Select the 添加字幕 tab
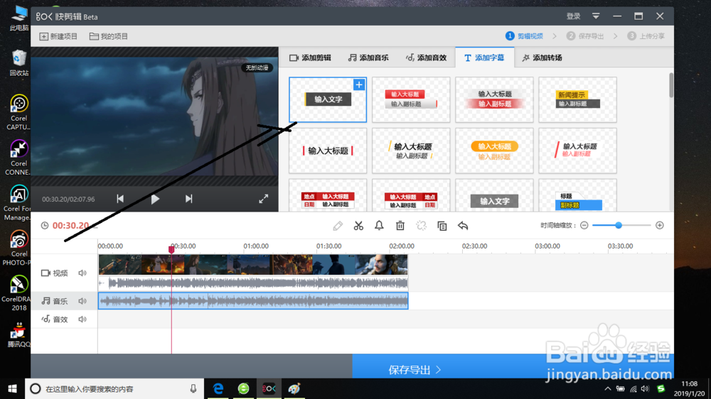711x399 pixels. (x=484, y=58)
